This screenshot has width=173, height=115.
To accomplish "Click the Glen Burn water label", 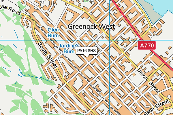I will [53, 33].
